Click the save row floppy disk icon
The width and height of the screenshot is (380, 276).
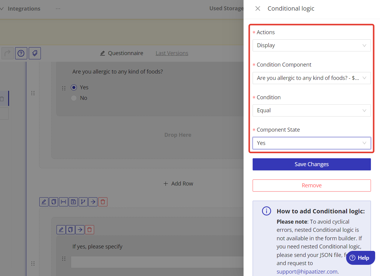coord(73,202)
